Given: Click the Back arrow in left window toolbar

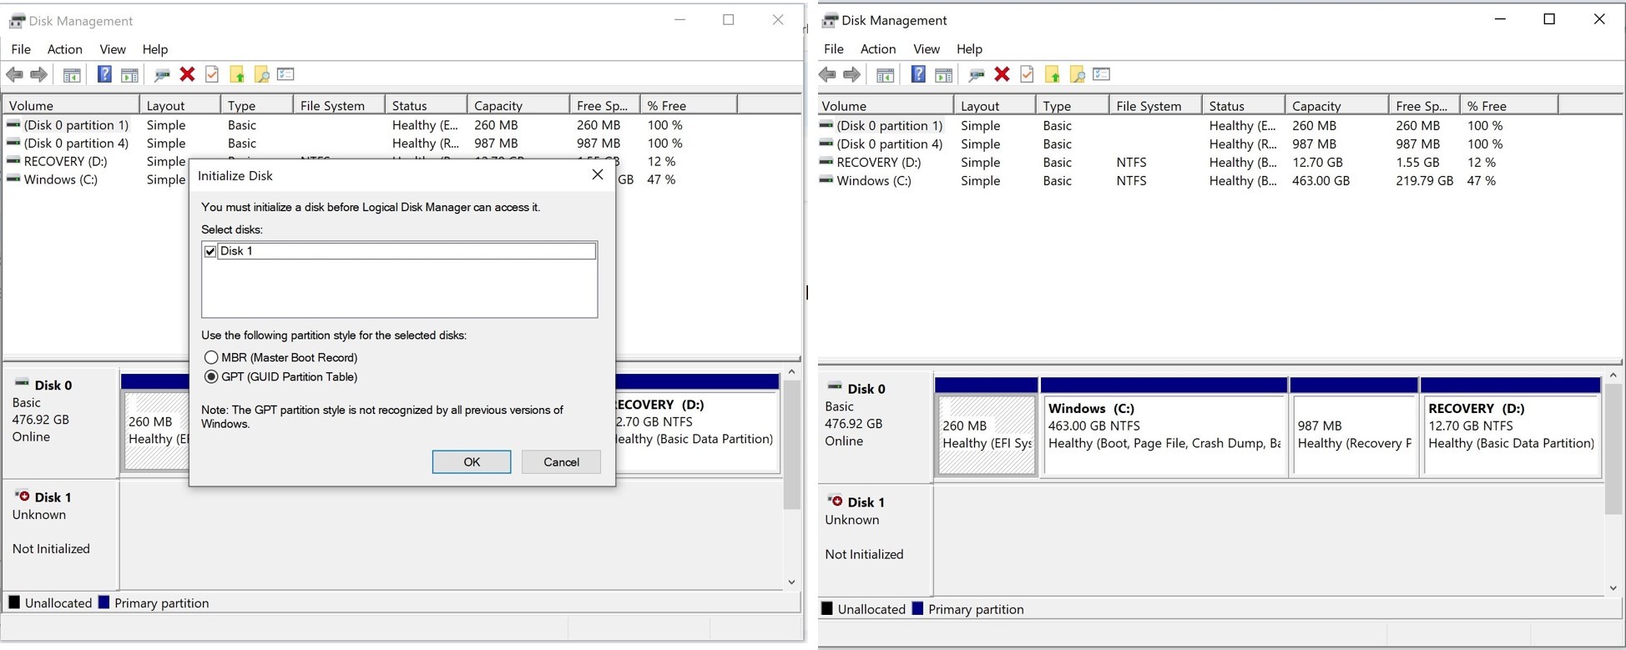Looking at the screenshot, I should point(14,75).
